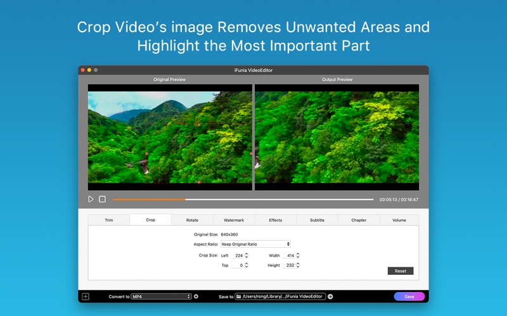Viewport: 507px width, 316px height.
Task: Open the Convert to MP4 format dropdown
Action: coord(161,296)
